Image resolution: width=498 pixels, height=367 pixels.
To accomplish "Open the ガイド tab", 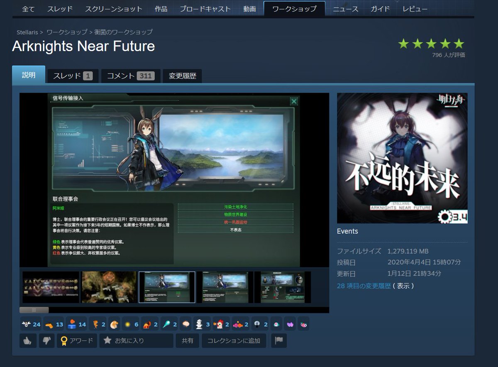I will pos(380,9).
